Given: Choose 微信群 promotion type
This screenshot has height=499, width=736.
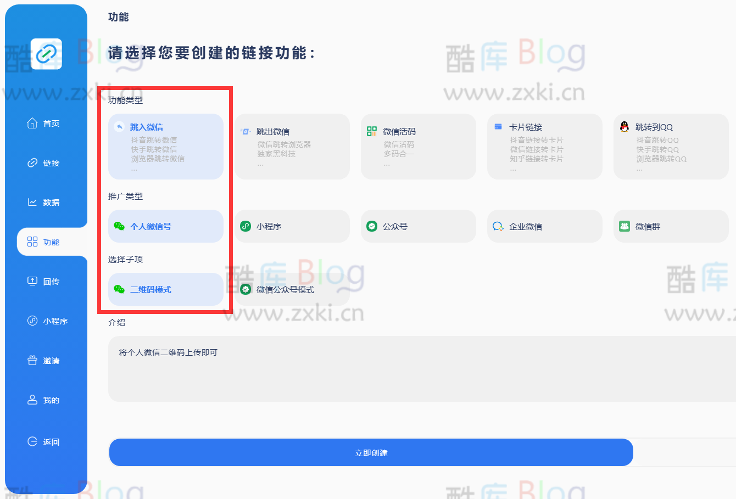Looking at the screenshot, I should coord(671,226).
